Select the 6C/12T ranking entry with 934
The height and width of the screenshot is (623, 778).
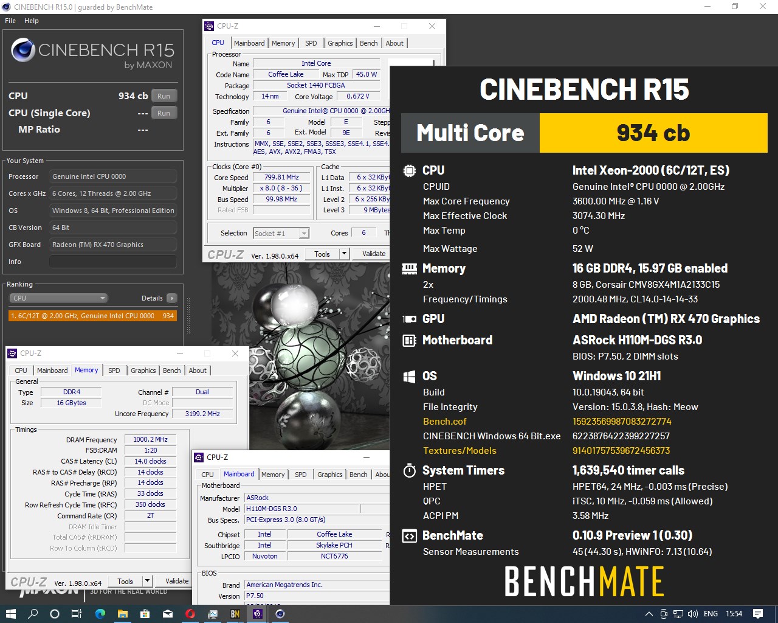pyautogui.click(x=92, y=316)
